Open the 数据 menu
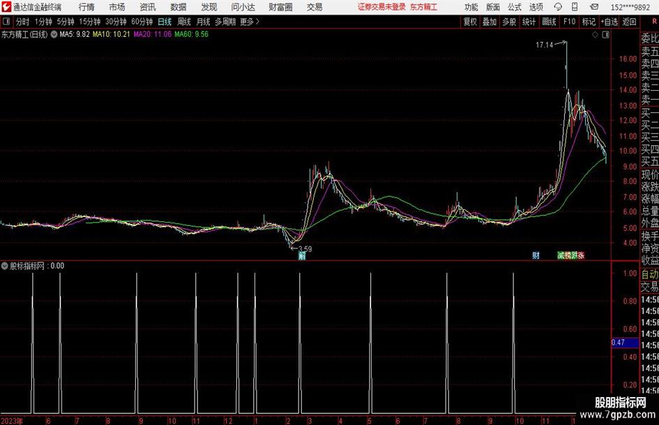This screenshot has height=425, width=659. (179, 7)
